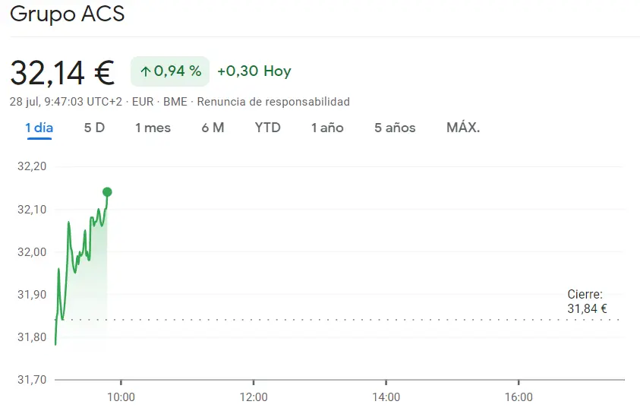Click the '+0,30 Hoy' change text

(254, 71)
